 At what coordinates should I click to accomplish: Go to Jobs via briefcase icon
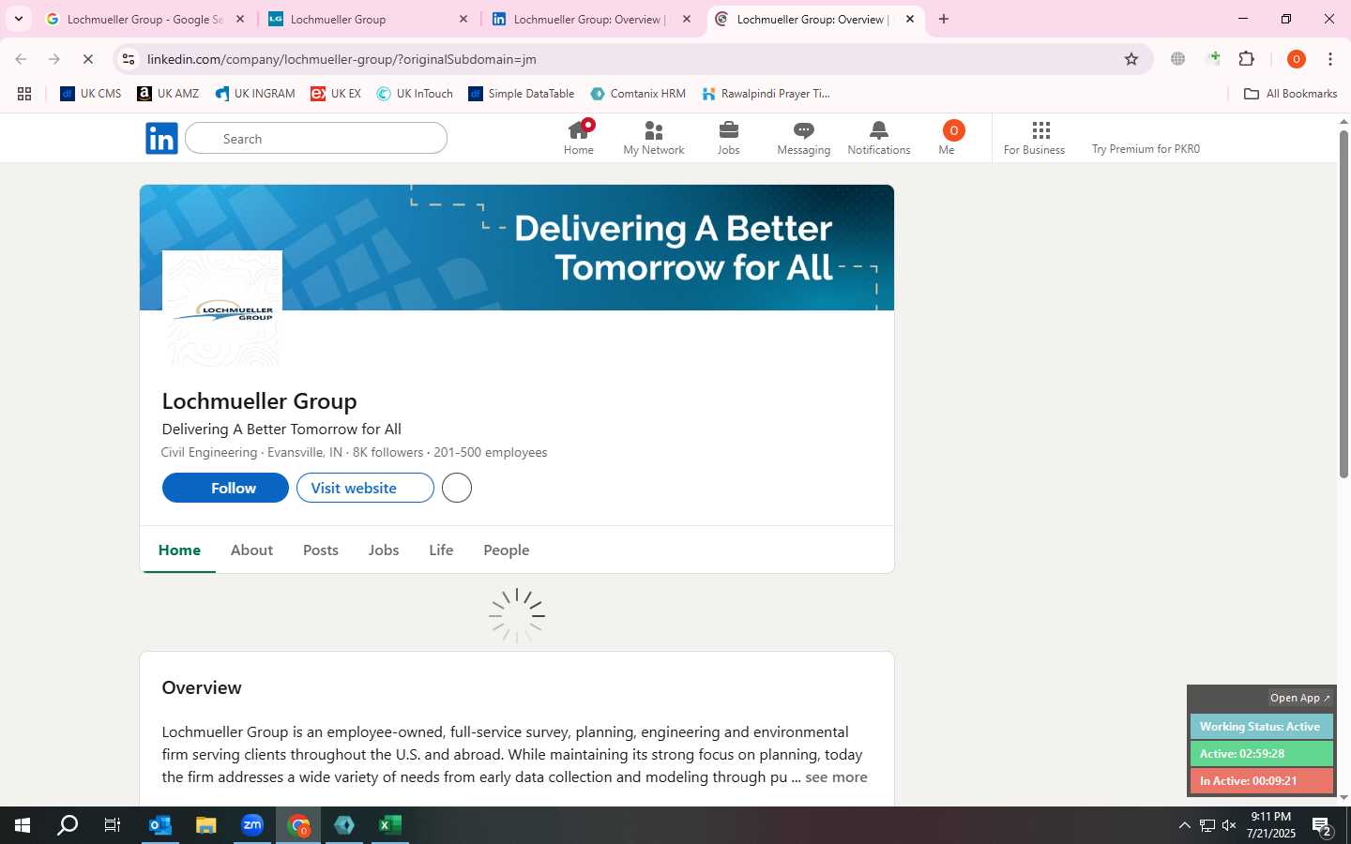pos(729,138)
